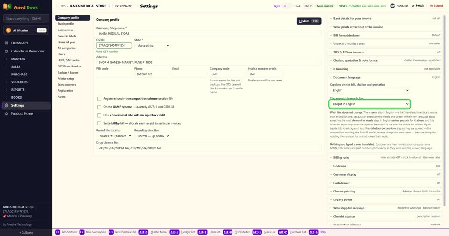The height and width of the screenshot is (236, 449).
Task: Click the Drug Licence No. field
Action: [209, 148]
